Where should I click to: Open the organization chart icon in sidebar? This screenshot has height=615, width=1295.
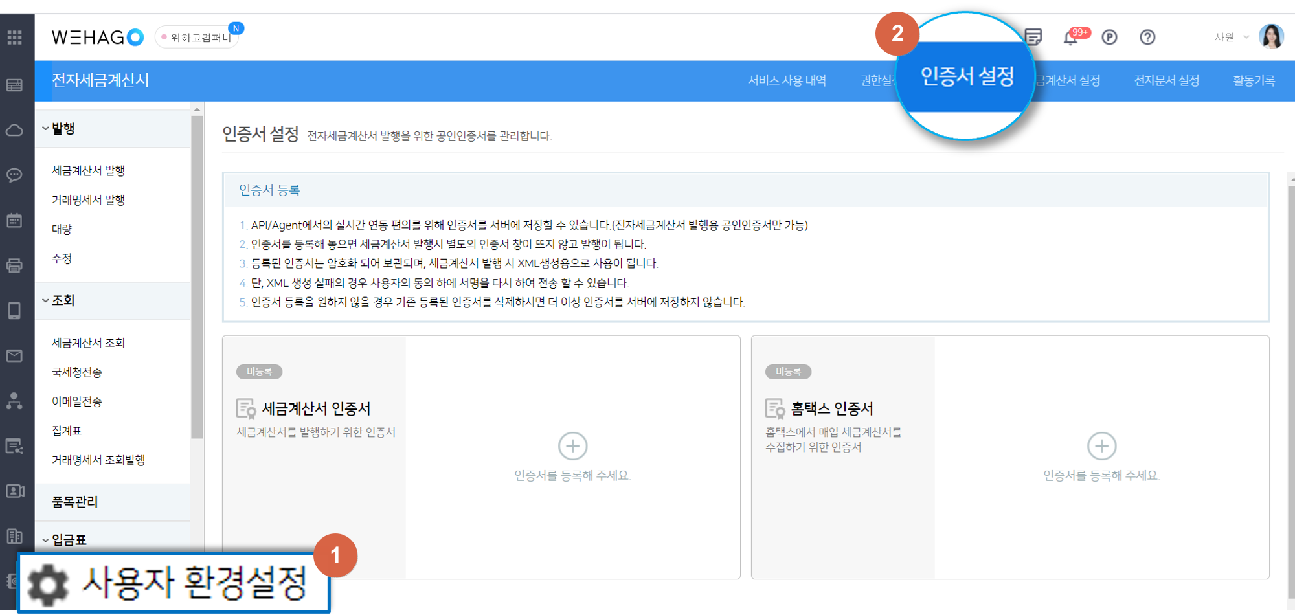point(14,401)
